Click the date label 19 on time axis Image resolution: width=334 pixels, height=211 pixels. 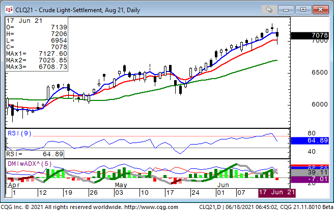[x=68, y=193]
